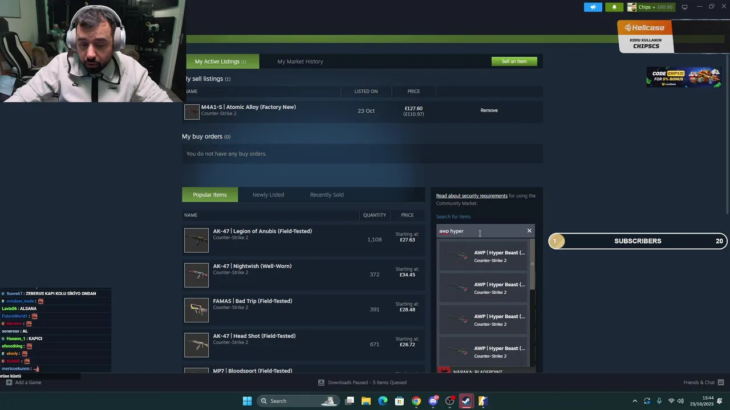Click the Steam taskbar icon
The height and width of the screenshot is (410, 730).
[x=466, y=401]
